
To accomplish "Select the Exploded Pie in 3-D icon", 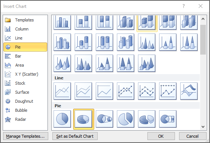I will click(x=147, y=119).
